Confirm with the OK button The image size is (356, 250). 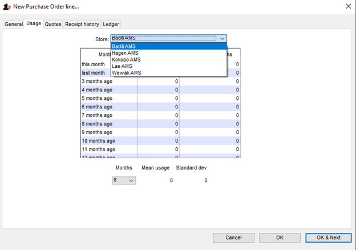[280, 237]
